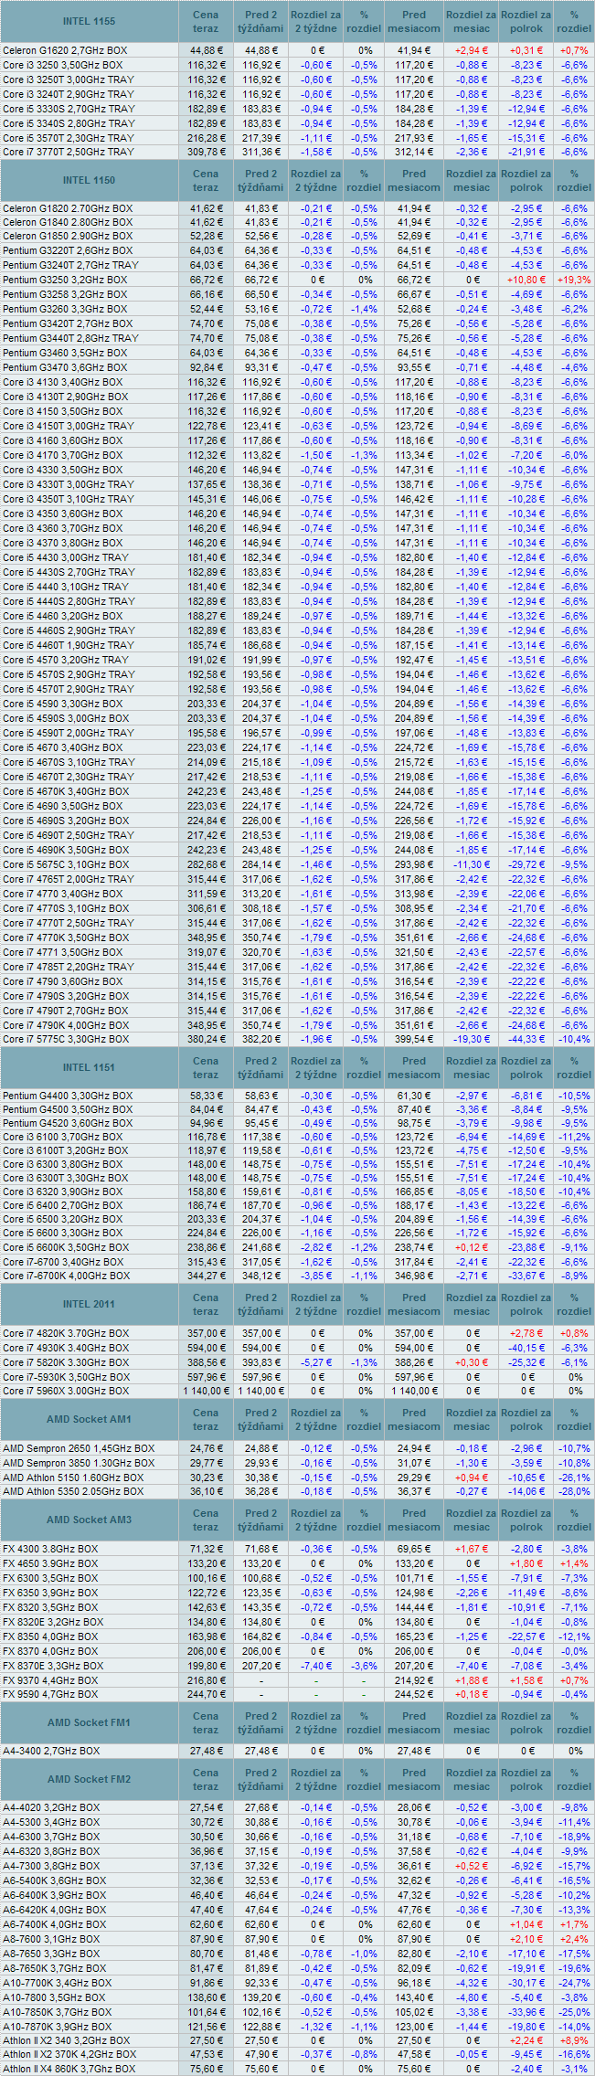Select Core i3 4170 3,70GHz BOX product name

(x=62, y=455)
